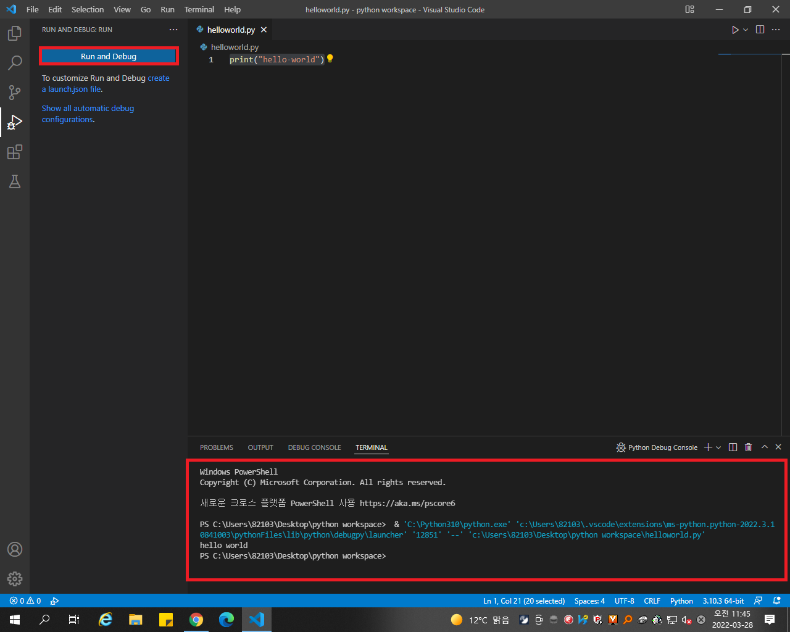Change end of line sequence CRLF

(652, 601)
